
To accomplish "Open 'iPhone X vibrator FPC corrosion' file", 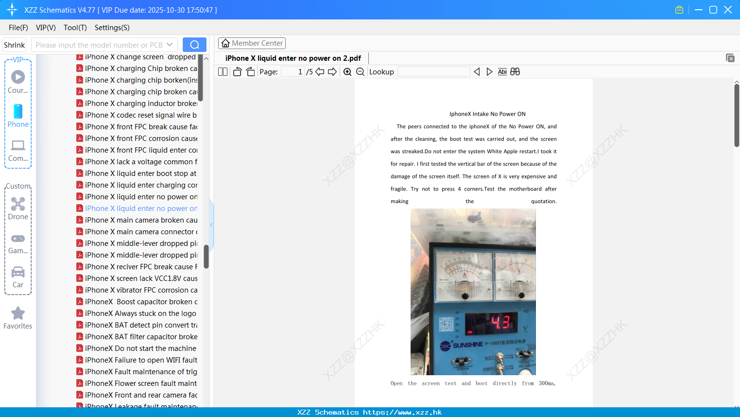I will 136,290.
